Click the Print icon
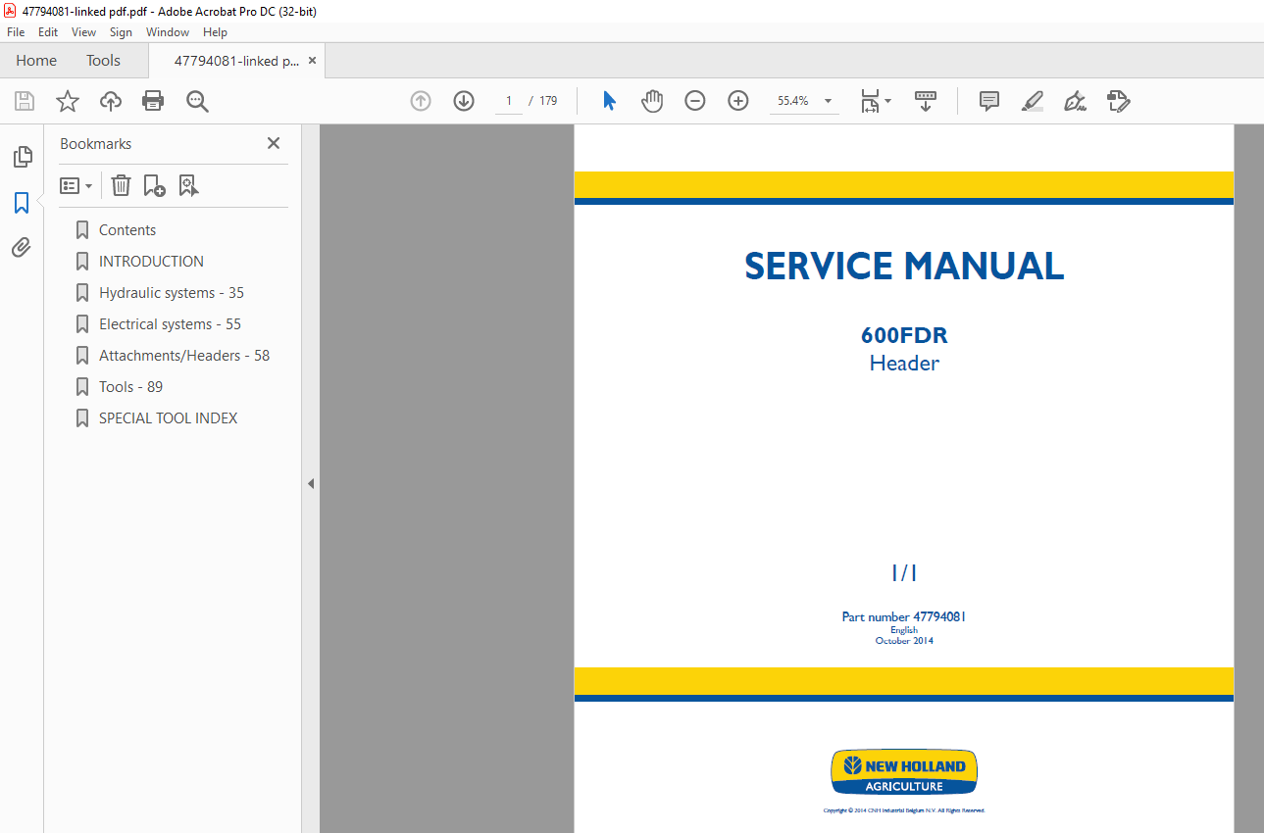The width and height of the screenshot is (1264, 833). [x=153, y=101]
